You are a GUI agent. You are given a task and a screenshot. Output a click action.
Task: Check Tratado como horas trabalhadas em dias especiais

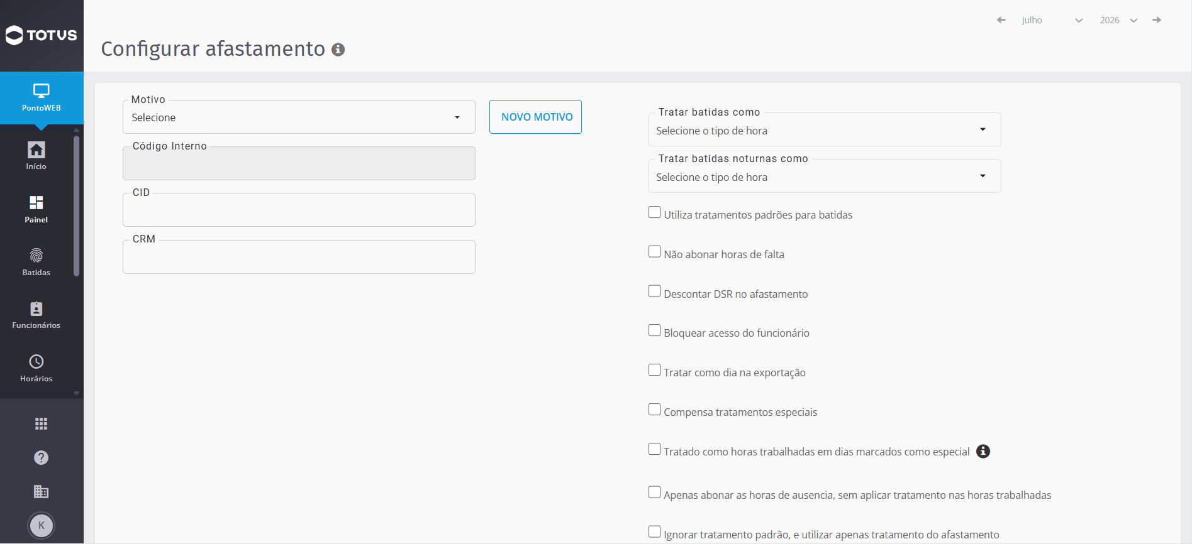[x=655, y=449]
